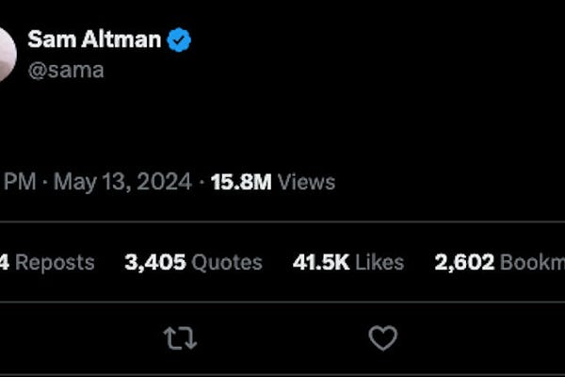
Task: Open the May 13, 2024 date link
Action: tap(122, 182)
